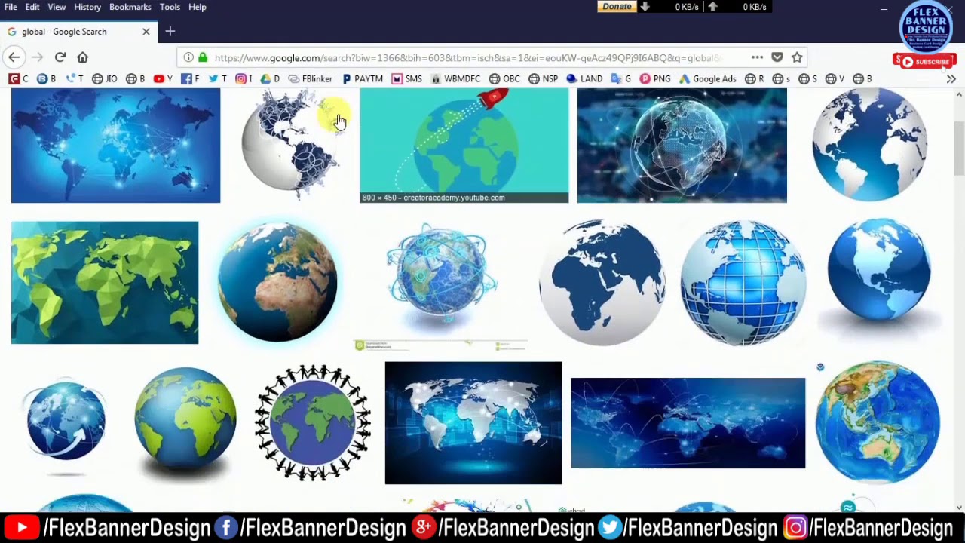The image size is (965, 543).
Task: Open the Twitter T bookmark
Action: 217,78
